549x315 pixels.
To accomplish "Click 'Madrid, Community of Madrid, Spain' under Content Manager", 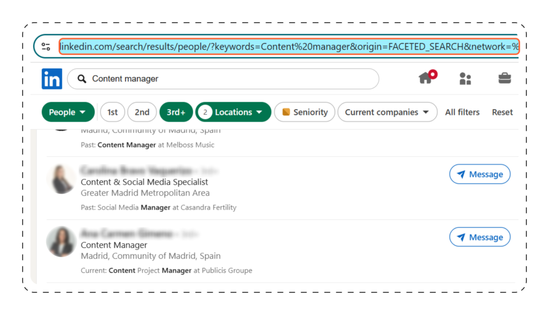I will (151, 256).
